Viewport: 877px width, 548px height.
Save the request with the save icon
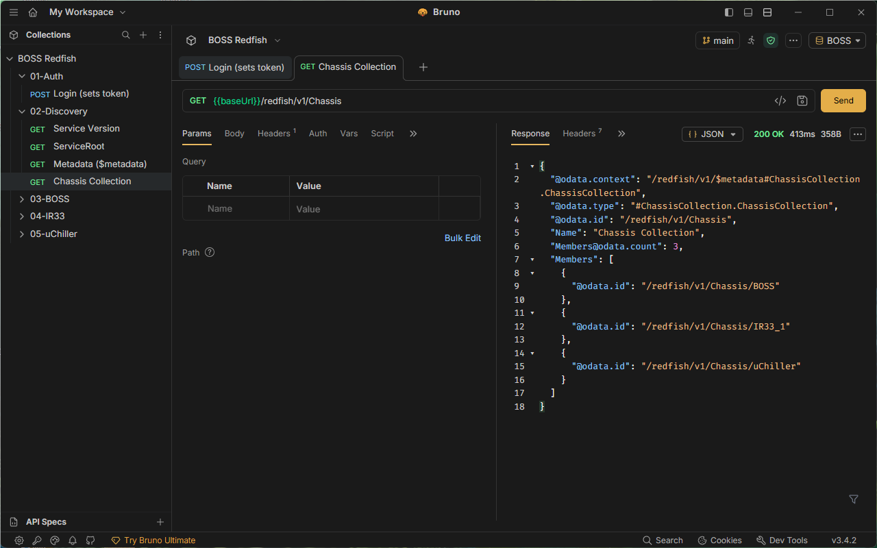802,101
